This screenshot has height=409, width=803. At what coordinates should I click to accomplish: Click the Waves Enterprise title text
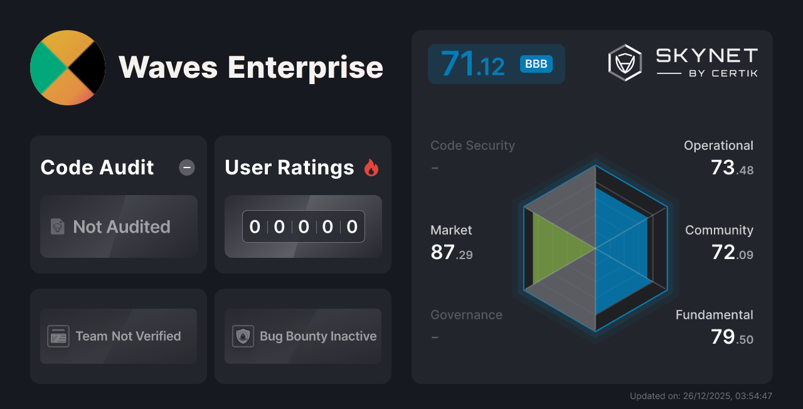click(250, 68)
